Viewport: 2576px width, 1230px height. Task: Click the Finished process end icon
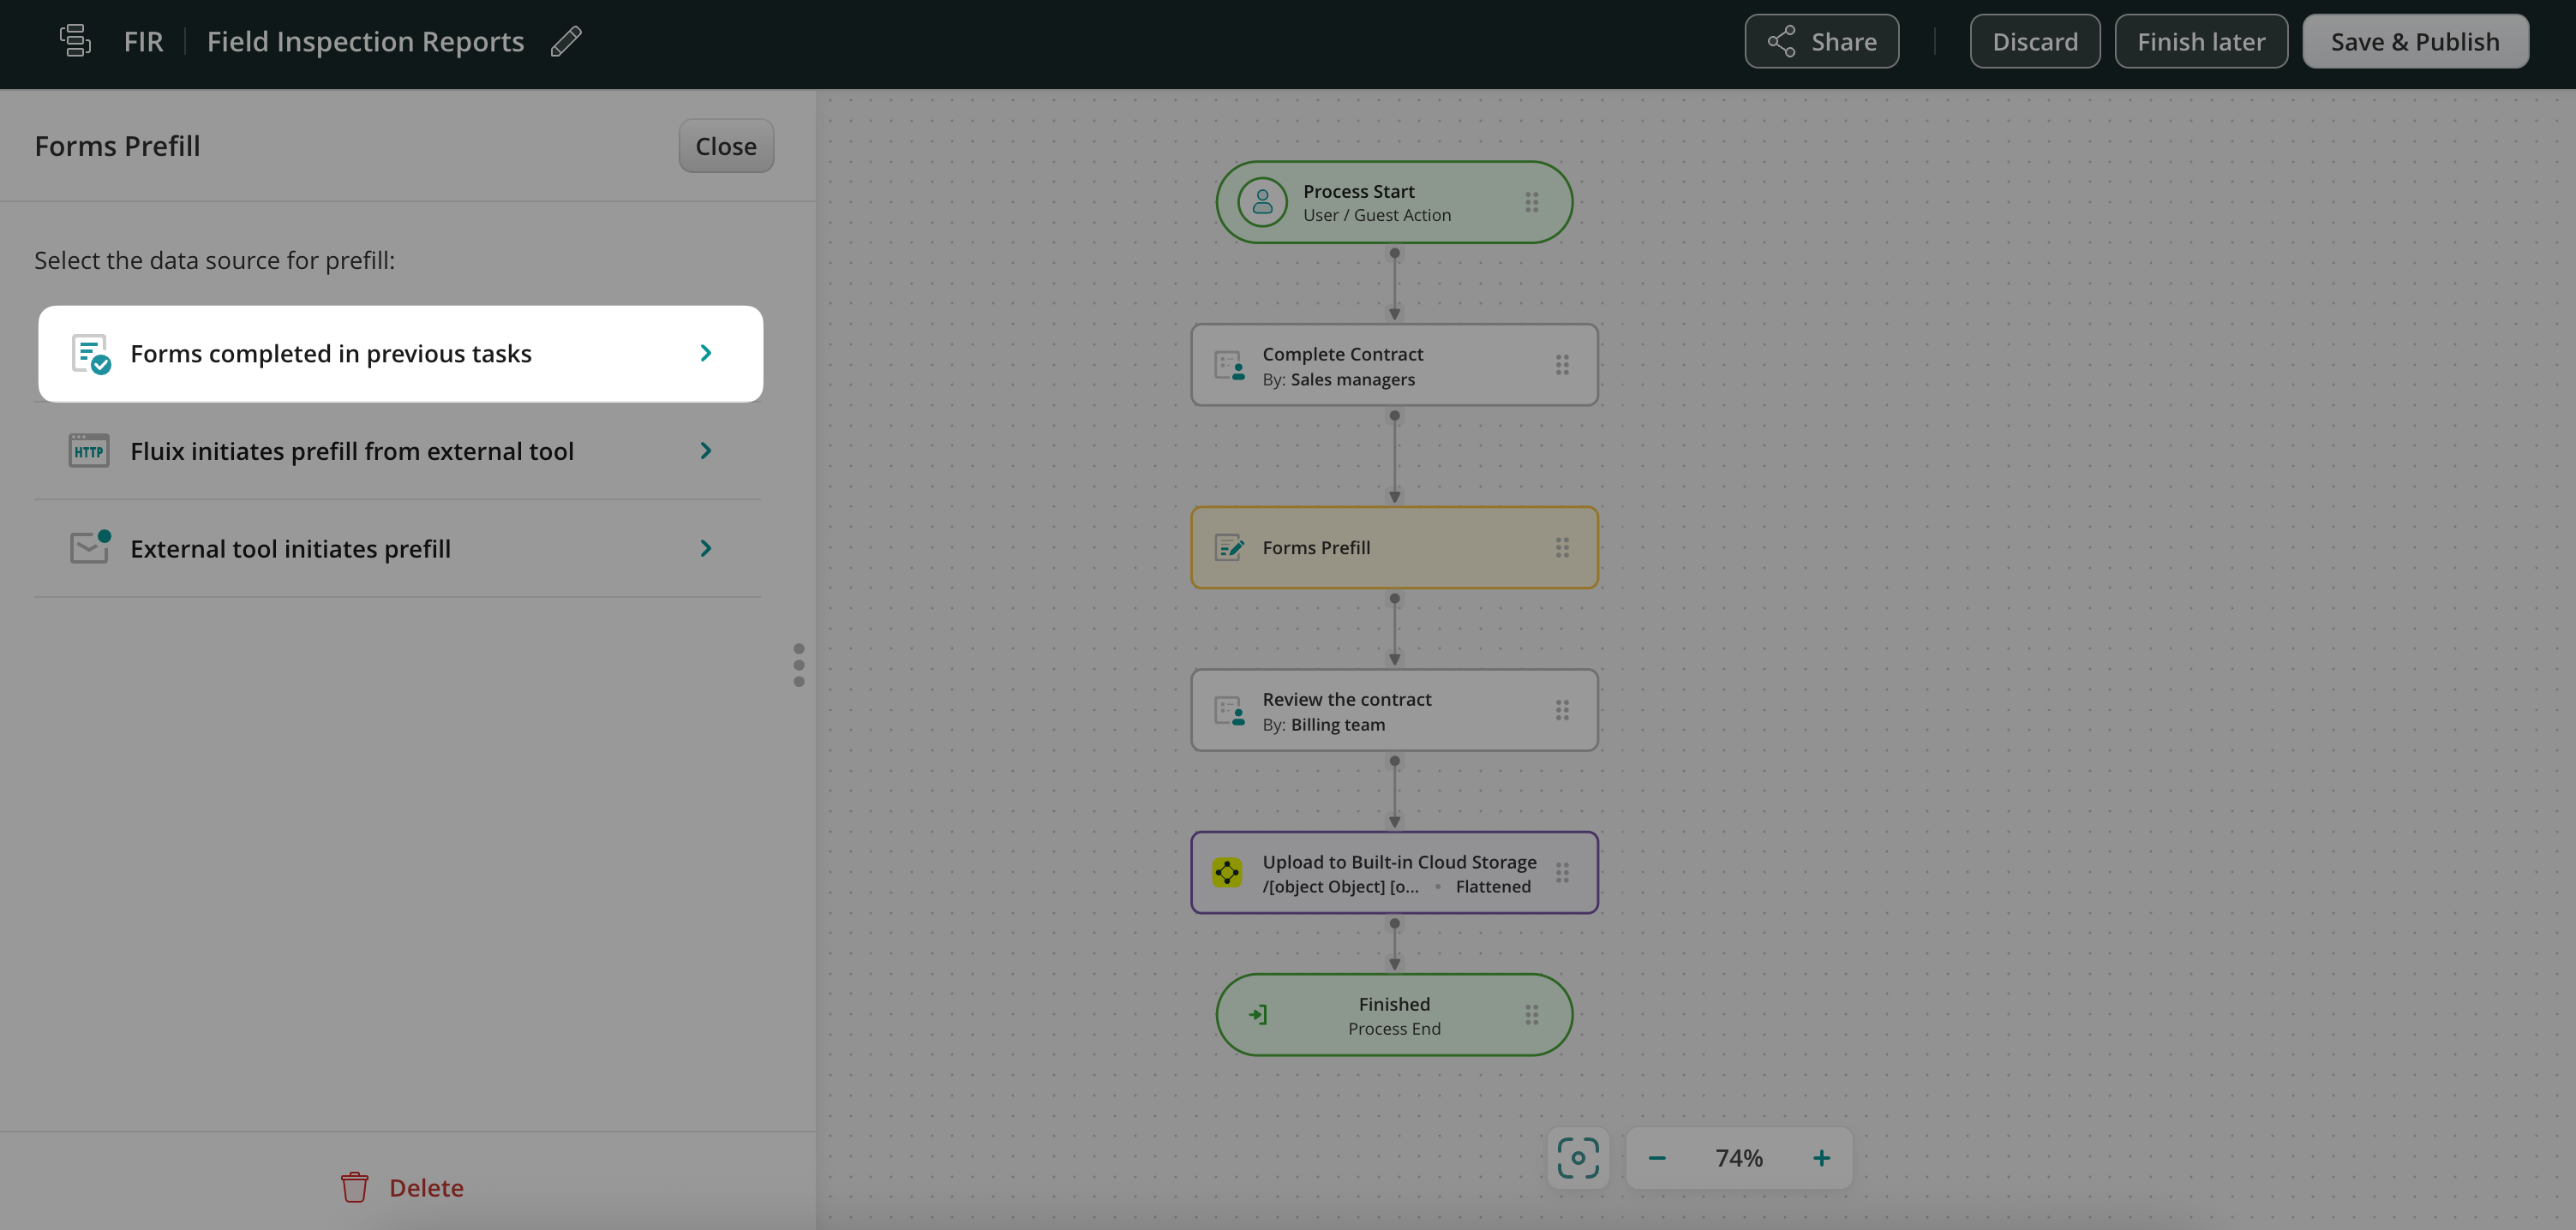coord(1258,1015)
